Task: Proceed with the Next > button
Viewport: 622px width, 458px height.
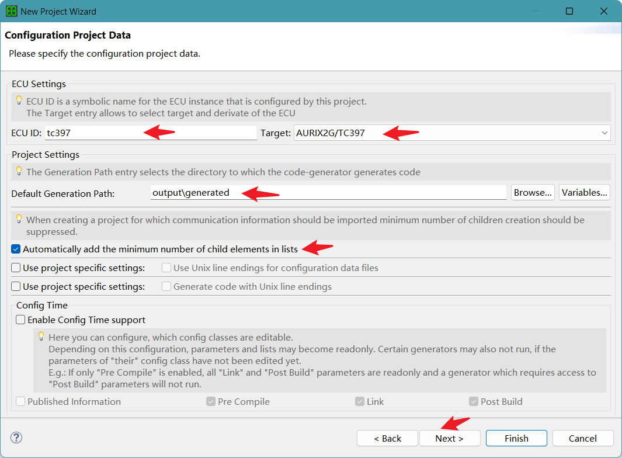Action: pos(450,438)
